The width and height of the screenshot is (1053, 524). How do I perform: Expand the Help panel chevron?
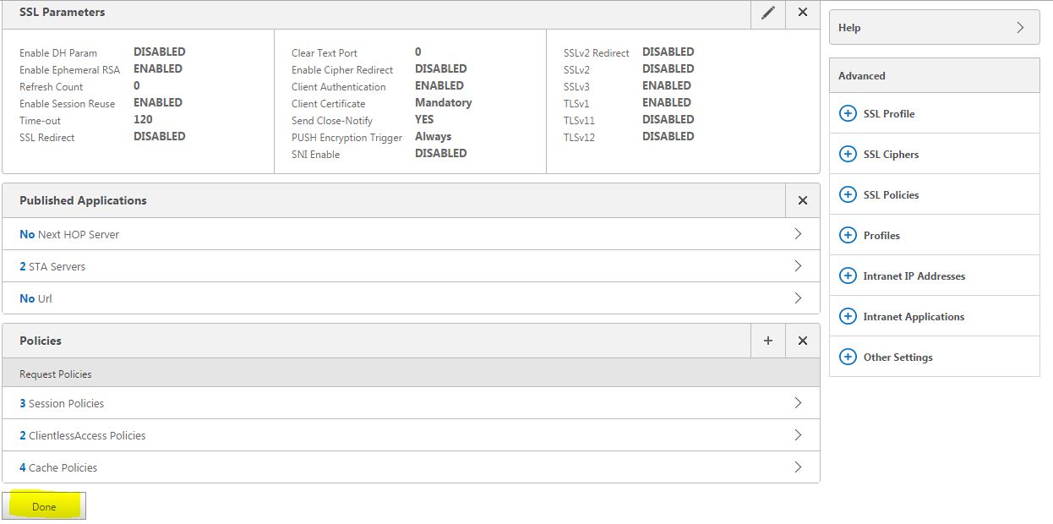[1020, 27]
